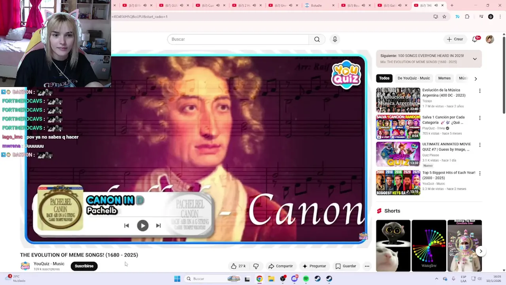Bookmark this page with star icon
The image size is (506, 285).
click(444, 17)
